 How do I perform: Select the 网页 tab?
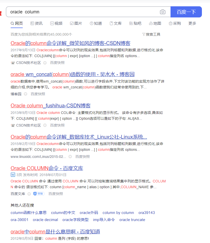17,23
